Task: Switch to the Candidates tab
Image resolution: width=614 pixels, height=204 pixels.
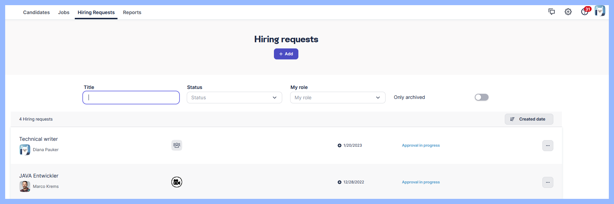Action: point(36,12)
